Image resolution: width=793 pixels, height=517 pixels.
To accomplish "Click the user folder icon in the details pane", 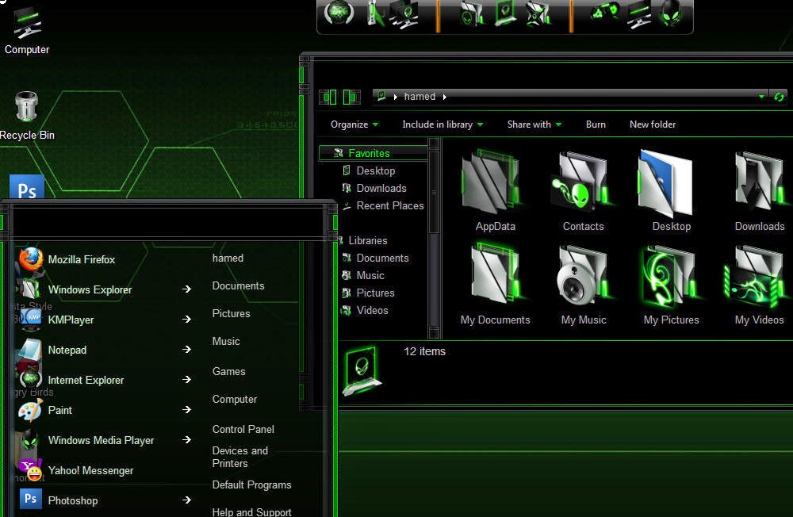I will pos(362,370).
